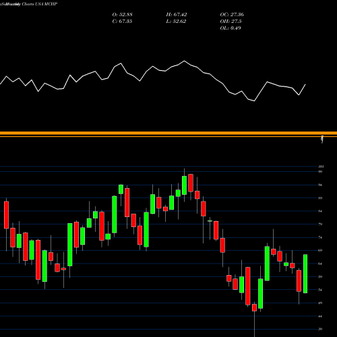Click the '39' price axis label

pos(320,329)
